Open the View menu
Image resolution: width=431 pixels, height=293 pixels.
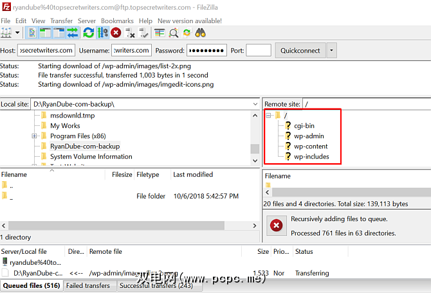38,21
